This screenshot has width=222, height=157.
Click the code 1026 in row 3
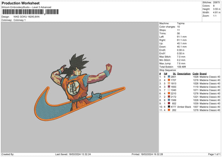tap(196, 83)
